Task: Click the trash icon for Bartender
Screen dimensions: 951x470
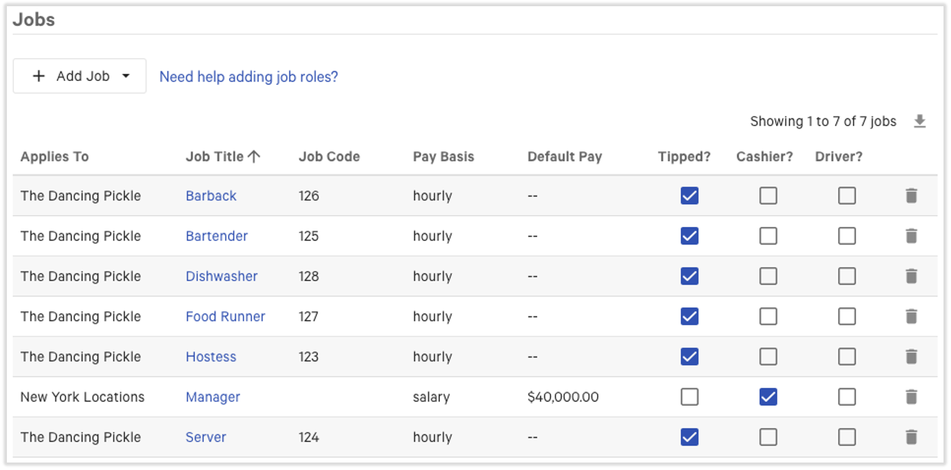Action: click(x=912, y=236)
